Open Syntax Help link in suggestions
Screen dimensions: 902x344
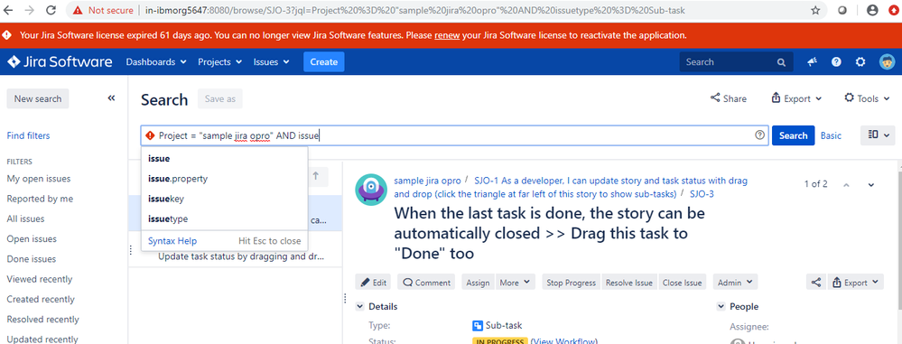(172, 240)
